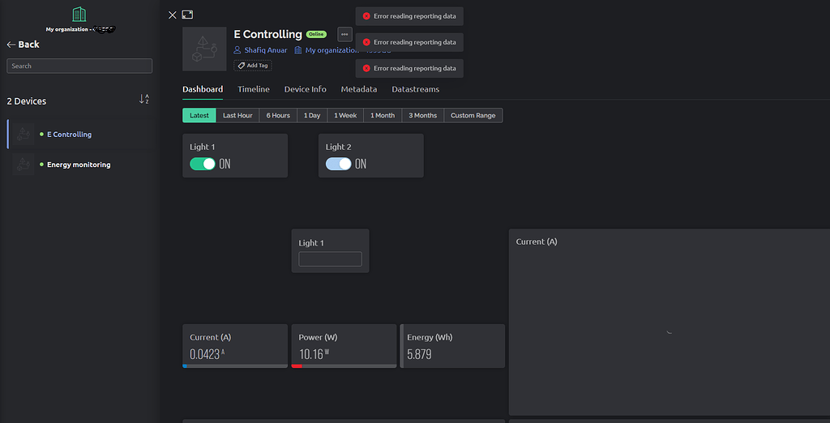Toggle the Light 2 switch
This screenshot has height=423, width=830.
339,164
